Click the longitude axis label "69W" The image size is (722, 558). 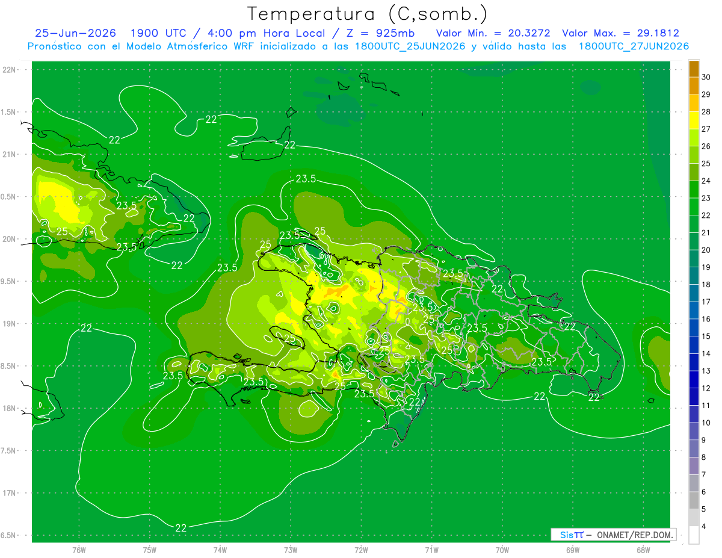click(x=573, y=550)
